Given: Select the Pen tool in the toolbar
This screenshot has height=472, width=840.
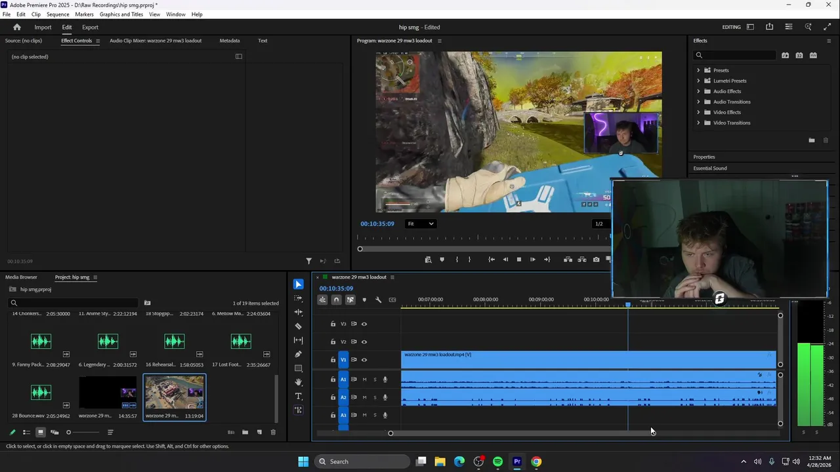Looking at the screenshot, I should (299, 354).
